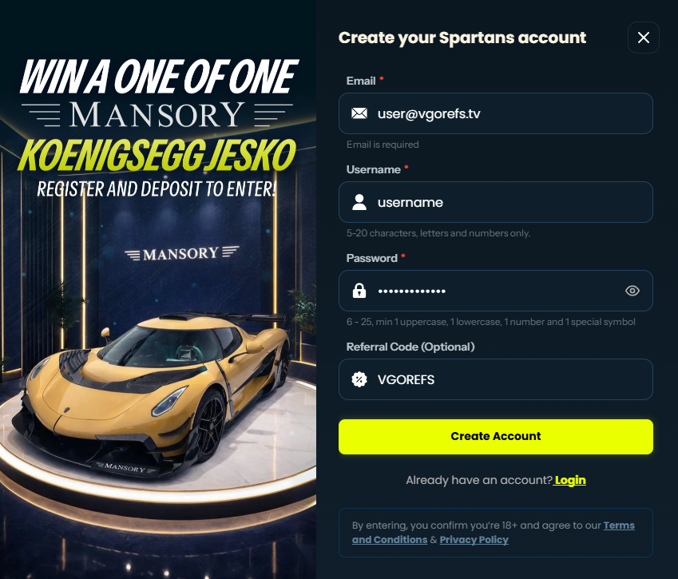Open the Login link

[570, 480]
